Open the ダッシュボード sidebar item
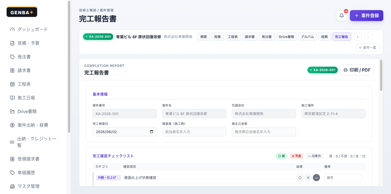Viewport: 391px width, 194px height. pyautogui.click(x=33, y=30)
